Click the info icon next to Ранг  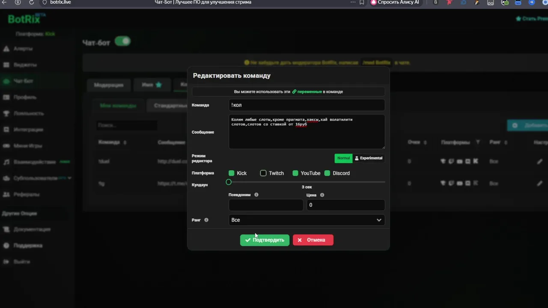[206, 220]
